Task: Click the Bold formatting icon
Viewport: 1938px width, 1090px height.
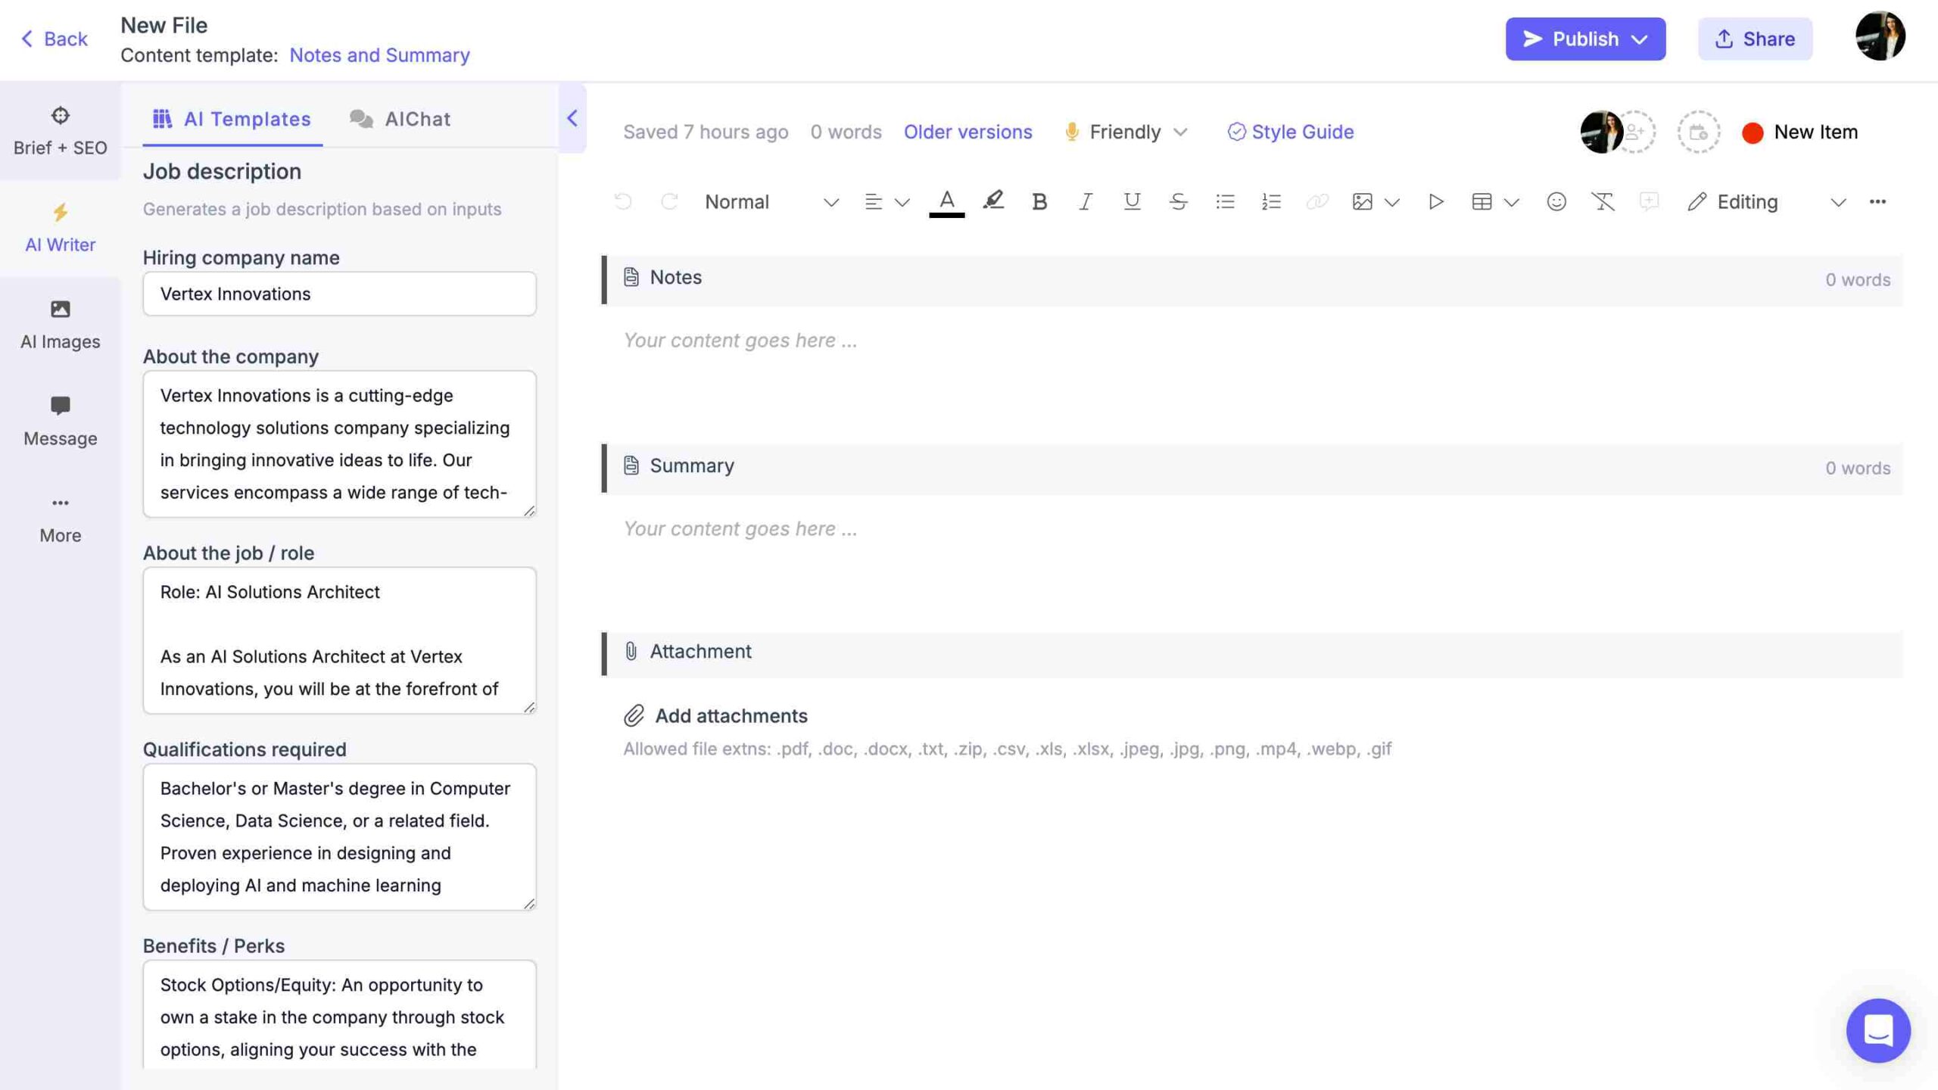Action: pos(1038,202)
